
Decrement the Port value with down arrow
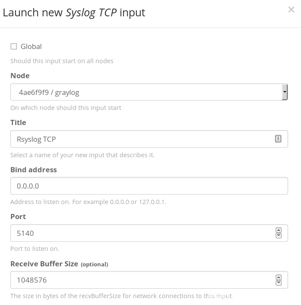[279, 235]
